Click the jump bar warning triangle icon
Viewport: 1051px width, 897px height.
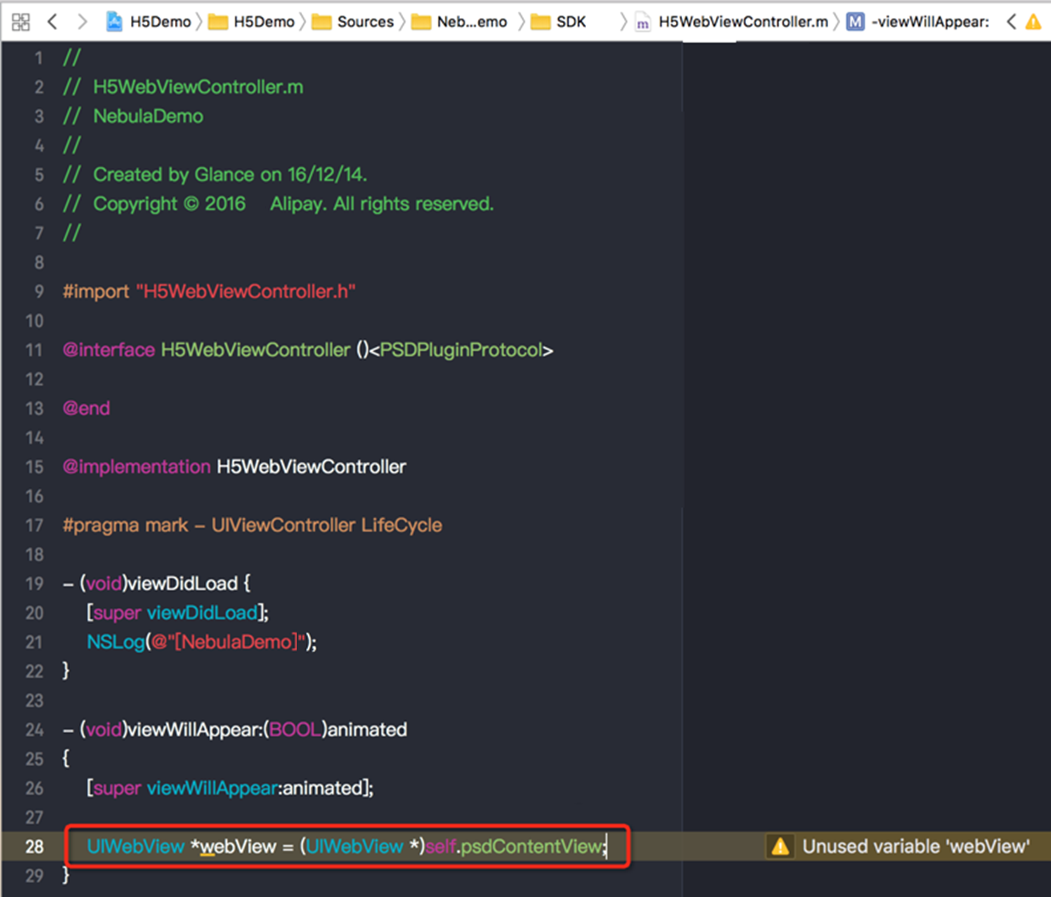(x=1033, y=21)
